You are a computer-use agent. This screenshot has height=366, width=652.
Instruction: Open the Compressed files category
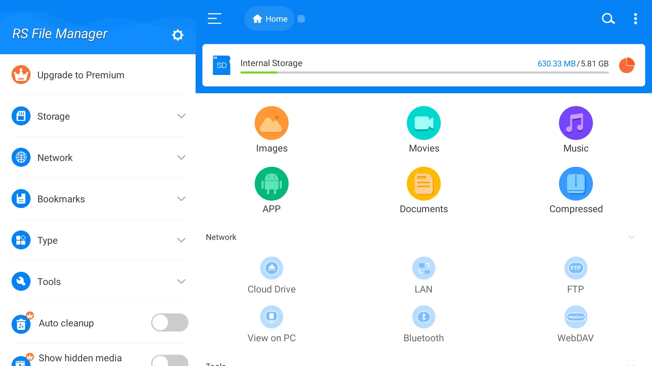coord(575,190)
